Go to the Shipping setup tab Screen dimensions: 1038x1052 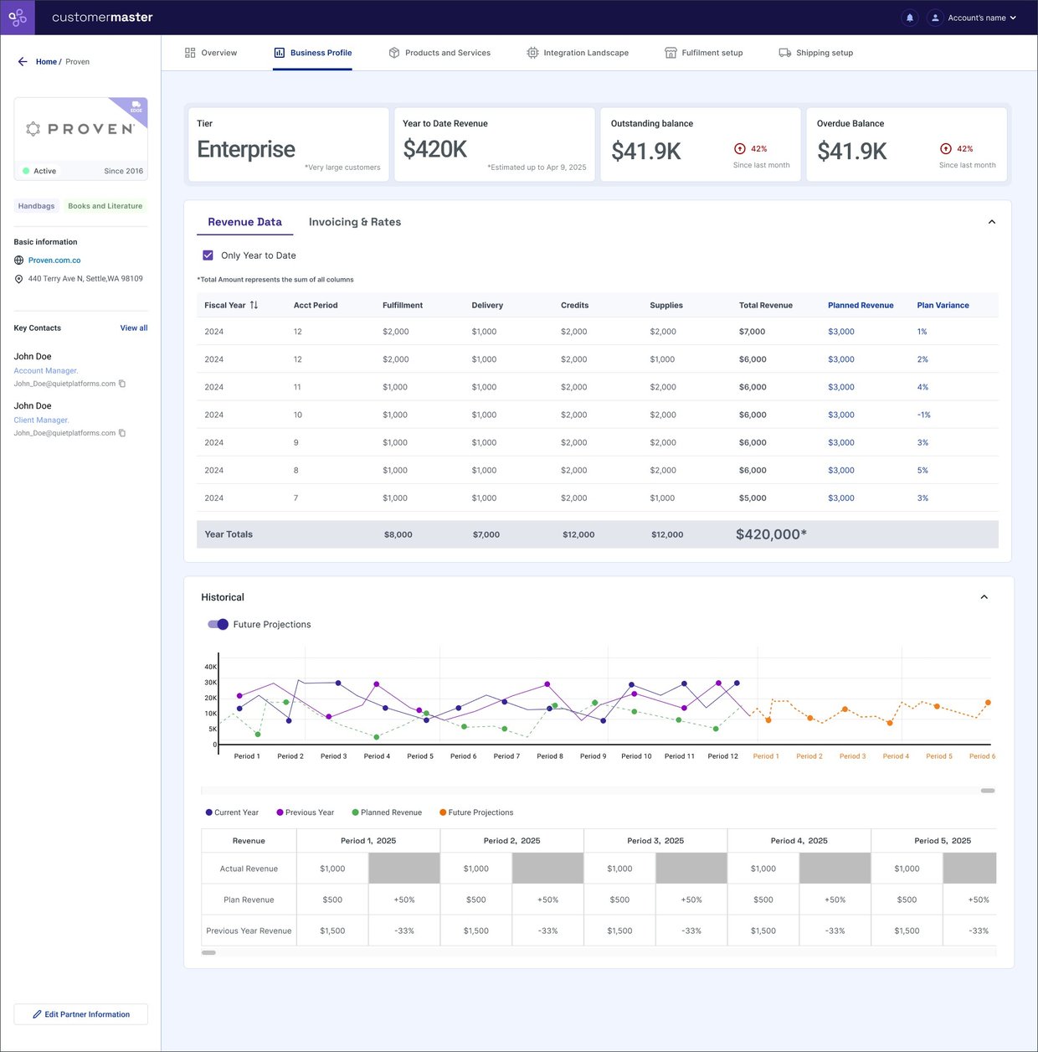[816, 53]
